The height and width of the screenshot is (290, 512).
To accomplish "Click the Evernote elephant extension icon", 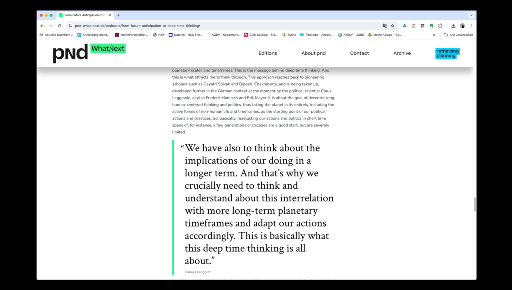I will pyautogui.click(x=431, y=25).
